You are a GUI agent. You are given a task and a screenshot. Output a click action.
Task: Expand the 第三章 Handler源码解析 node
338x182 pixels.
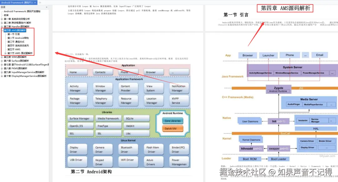2,27
